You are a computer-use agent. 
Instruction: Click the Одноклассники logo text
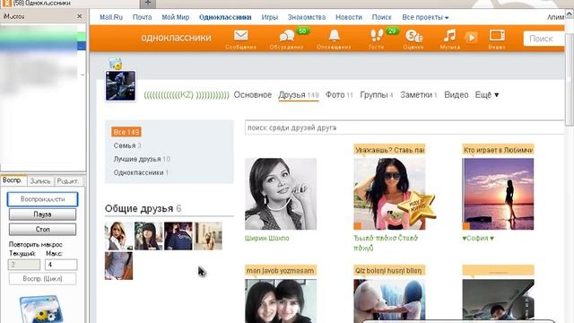tap(176, 38)
